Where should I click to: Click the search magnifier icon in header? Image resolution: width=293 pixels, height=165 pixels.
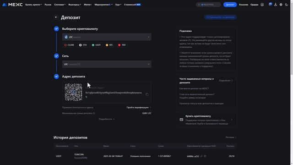point(199,5)
